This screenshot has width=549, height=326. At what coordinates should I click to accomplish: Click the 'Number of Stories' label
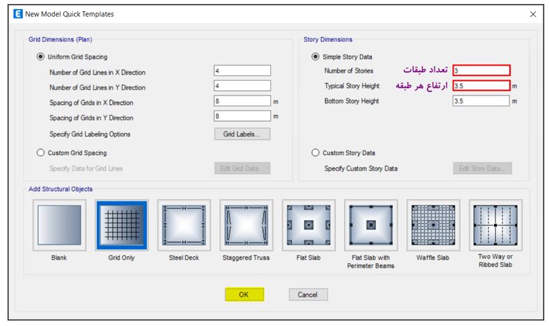coord(349,71)
